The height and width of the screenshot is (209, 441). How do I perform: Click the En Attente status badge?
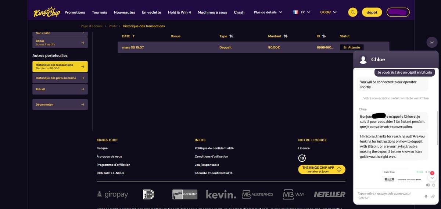pyautogui.click(x=352, y=47)
